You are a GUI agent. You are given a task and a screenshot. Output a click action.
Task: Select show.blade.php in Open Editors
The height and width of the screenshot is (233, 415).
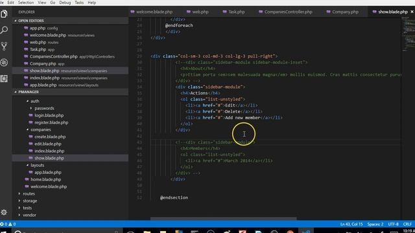71,71
